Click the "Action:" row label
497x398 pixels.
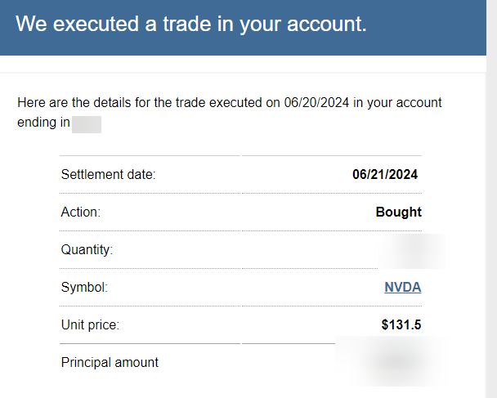pyautogui.click(x=80, y=212)
